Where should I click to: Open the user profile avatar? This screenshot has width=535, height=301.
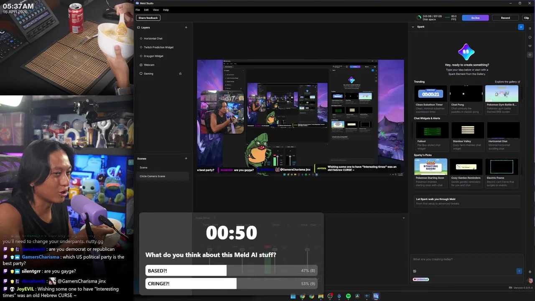tap(530, 281)
